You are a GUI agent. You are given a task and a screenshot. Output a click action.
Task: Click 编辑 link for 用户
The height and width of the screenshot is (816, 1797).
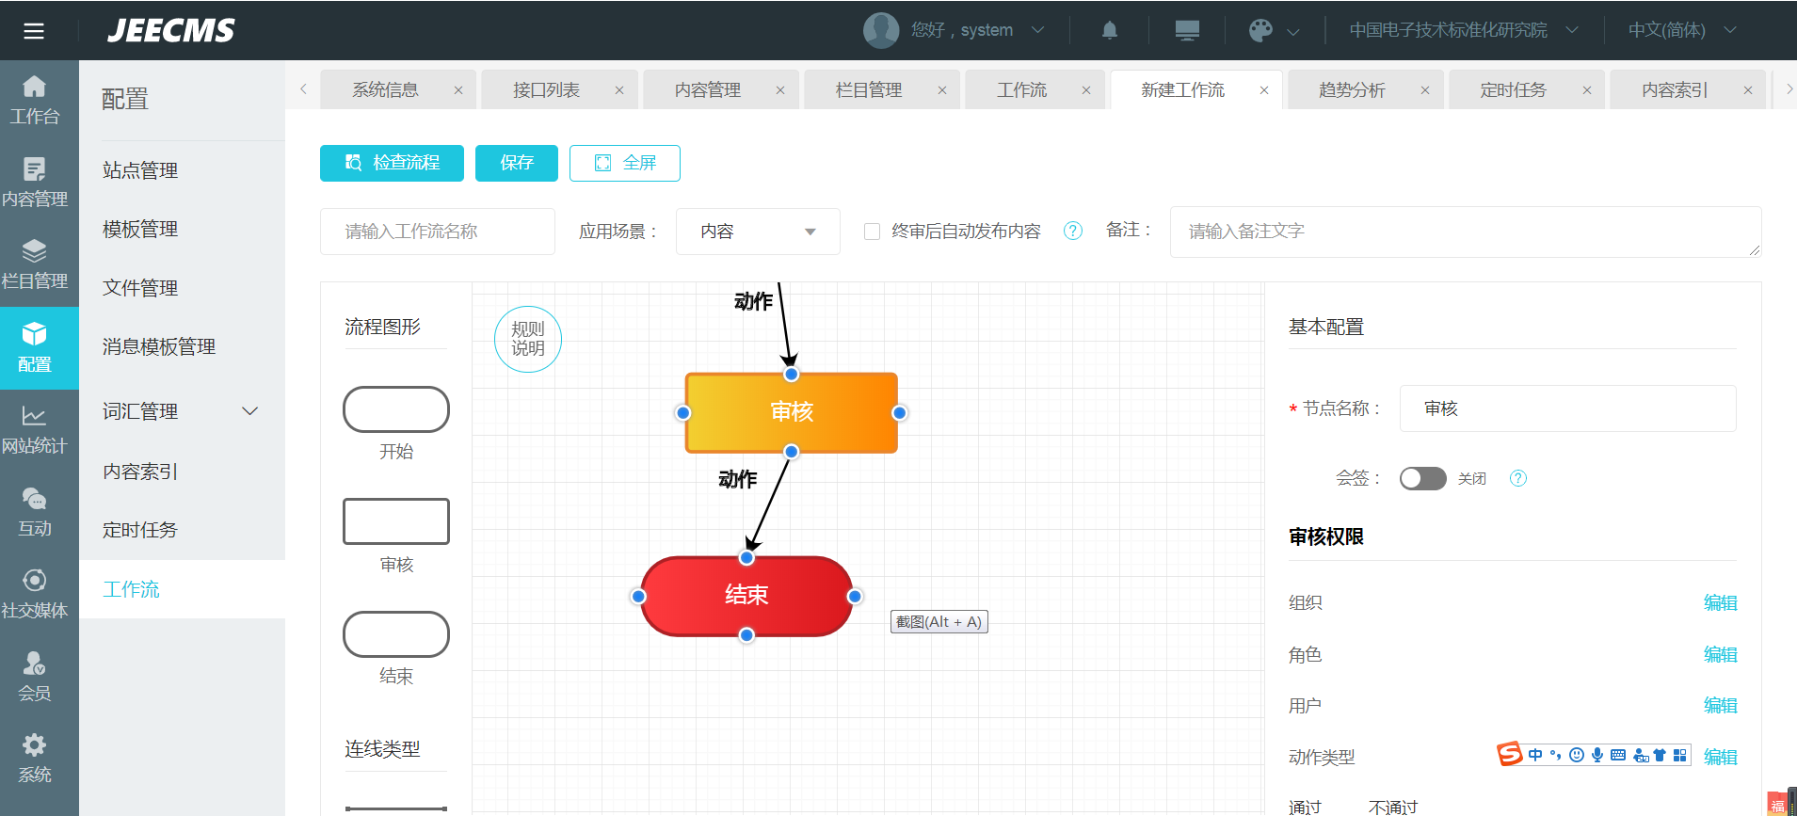[1720, 705]
